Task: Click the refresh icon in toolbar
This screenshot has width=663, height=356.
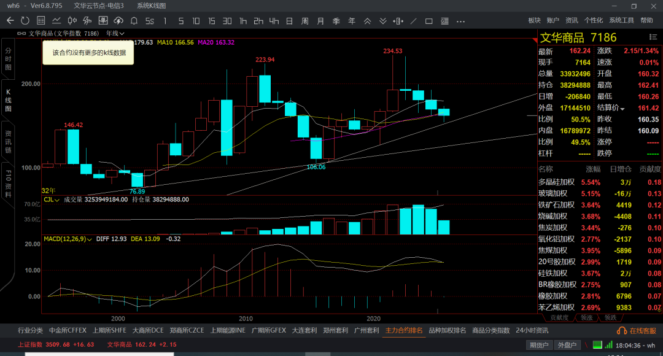Action: pyautogui.click(x=25, y=20)
